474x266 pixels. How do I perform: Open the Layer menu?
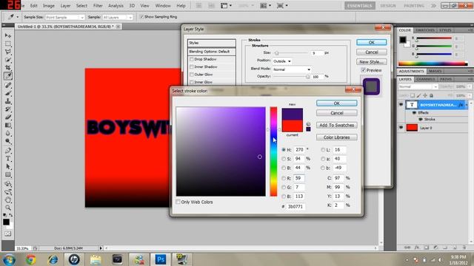coord(65,5)
